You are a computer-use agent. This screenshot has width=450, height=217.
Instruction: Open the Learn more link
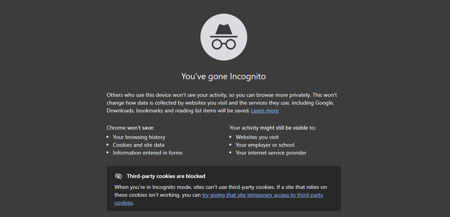(265, 111)
